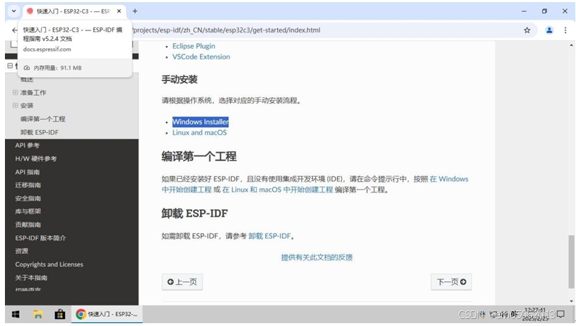Open the Linux and macOS link
Viewport: 576px width, 326px height.
[x=199, y=132]
